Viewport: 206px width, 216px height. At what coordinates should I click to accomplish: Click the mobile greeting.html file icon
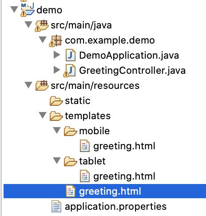tap(85, 146)
